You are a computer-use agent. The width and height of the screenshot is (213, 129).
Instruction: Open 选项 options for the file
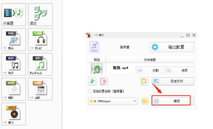point(180,70)
